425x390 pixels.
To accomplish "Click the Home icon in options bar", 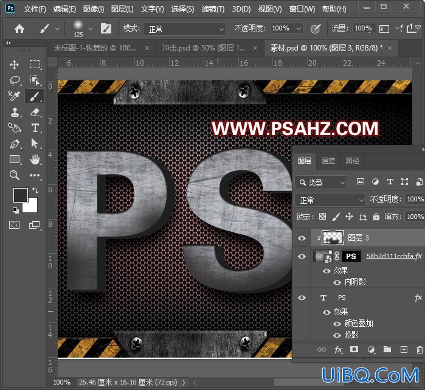I will click(19, 29).
